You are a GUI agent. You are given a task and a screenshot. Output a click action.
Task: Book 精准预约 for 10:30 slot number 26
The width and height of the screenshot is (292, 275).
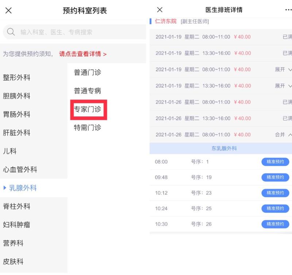[x=275, y=224]
